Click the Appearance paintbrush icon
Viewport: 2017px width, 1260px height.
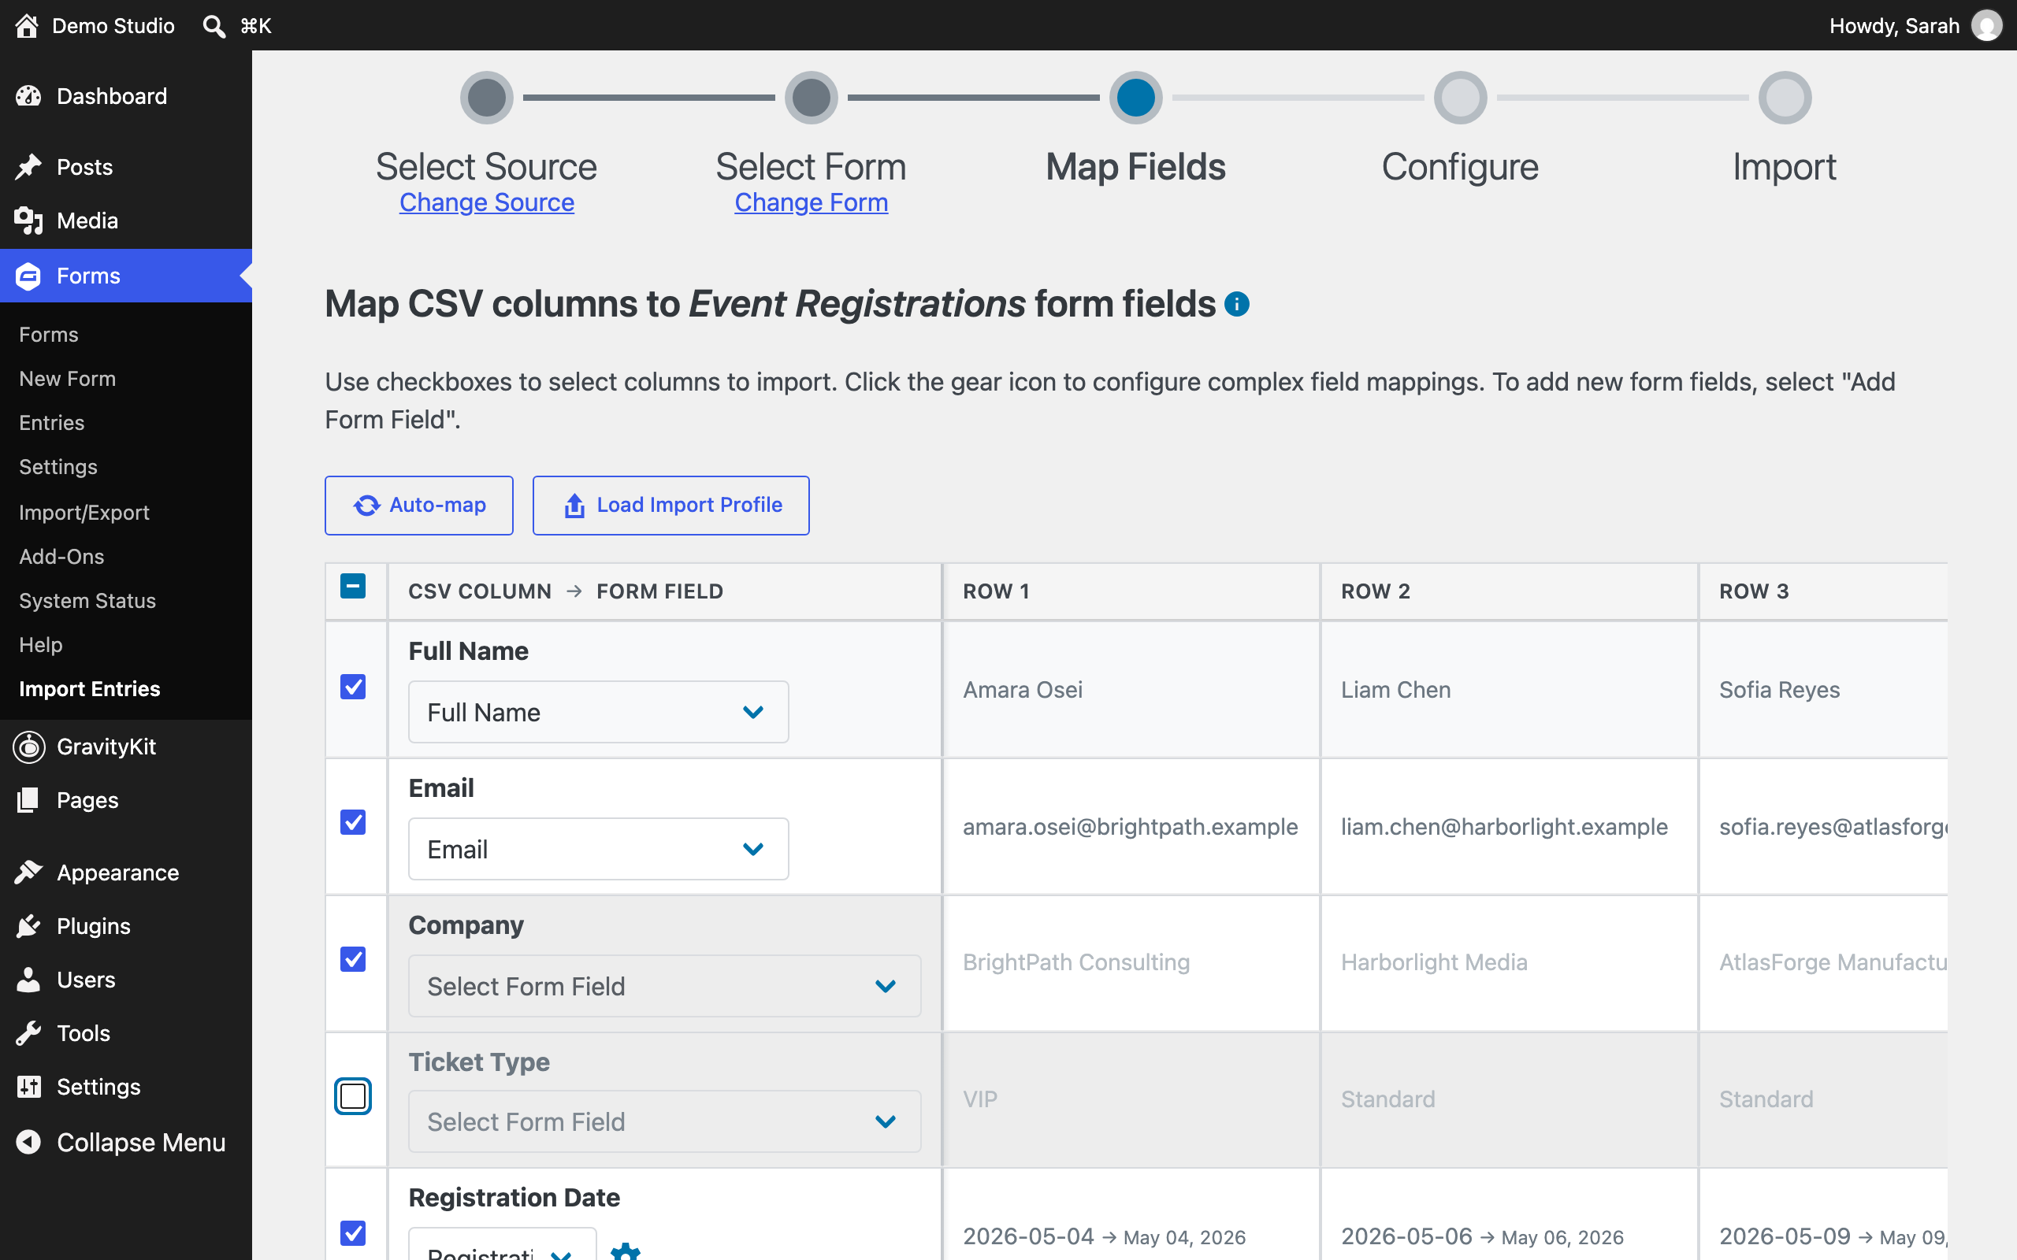point(28,873)
